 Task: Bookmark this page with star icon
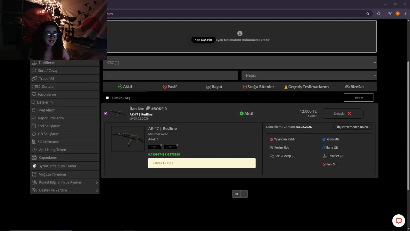pyautogui.click(x=368, y=13)
